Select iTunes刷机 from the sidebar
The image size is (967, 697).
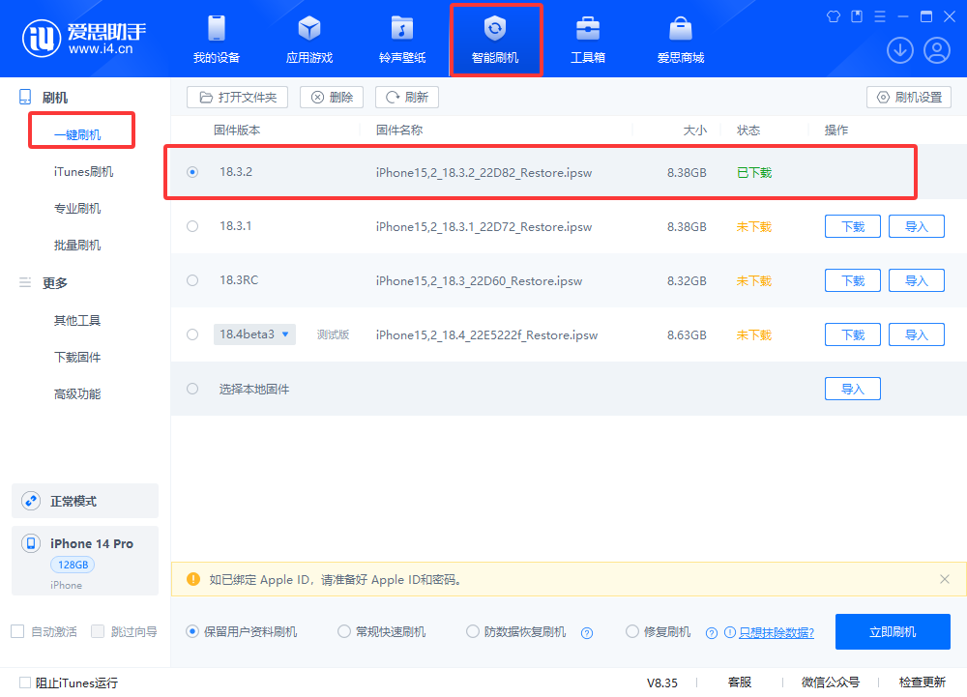(x=86, y=169)
